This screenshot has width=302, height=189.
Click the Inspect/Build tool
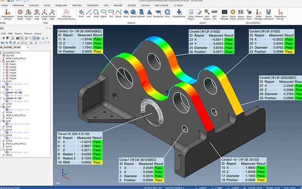pos(179,14)
